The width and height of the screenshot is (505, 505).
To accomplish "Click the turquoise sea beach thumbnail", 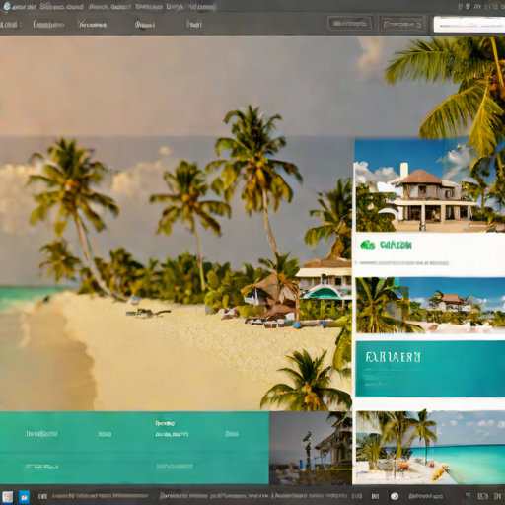I will pyautogui.click(x=430, y=448).
